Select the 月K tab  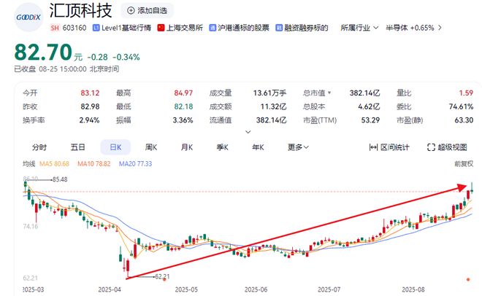[x=186, y=147]
